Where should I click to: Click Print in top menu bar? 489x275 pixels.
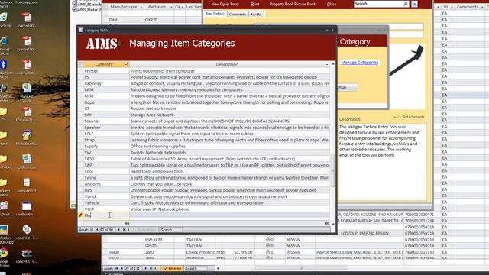255,4
